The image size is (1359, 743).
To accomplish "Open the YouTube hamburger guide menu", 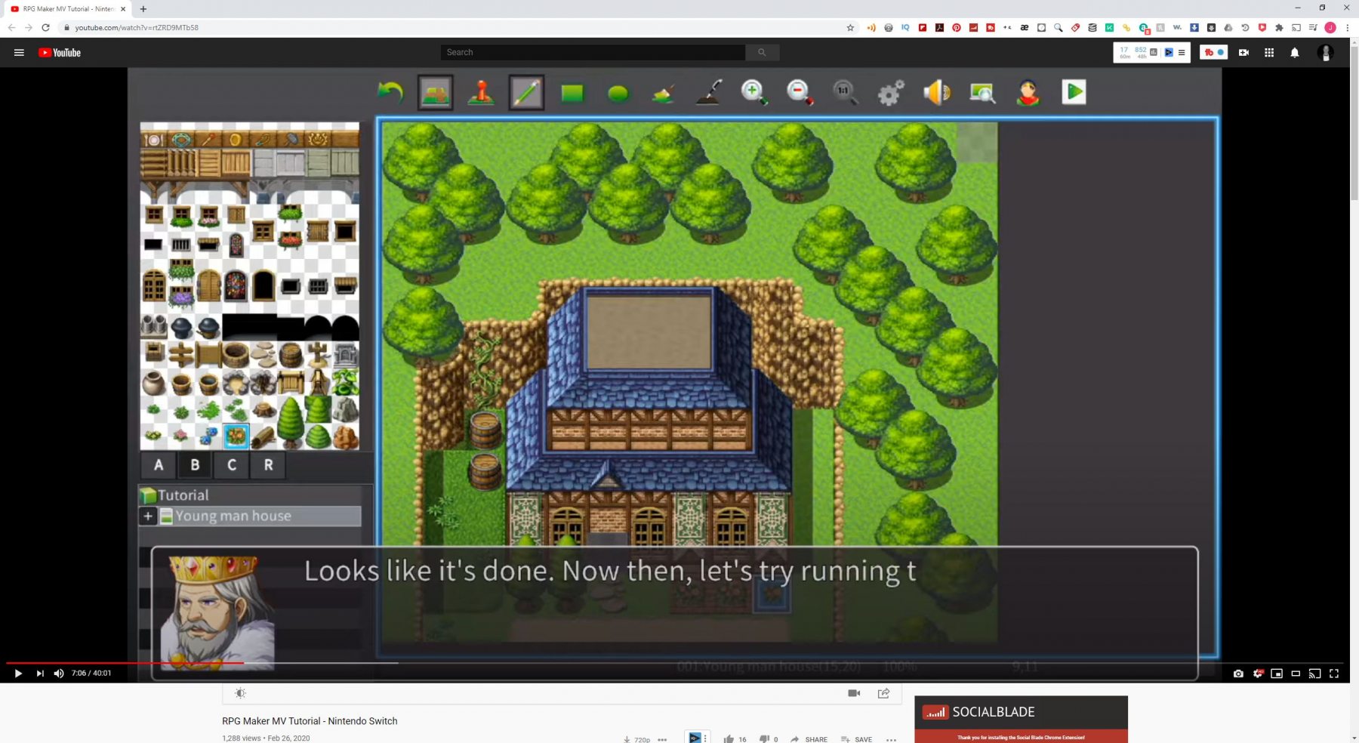I will [19, 53].
